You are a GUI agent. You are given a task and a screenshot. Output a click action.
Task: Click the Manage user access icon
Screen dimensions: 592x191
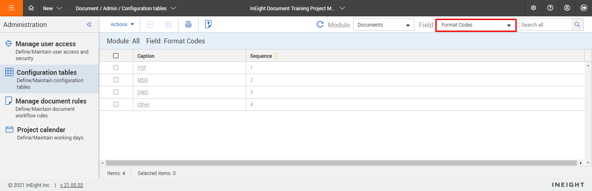coord(9,44)
